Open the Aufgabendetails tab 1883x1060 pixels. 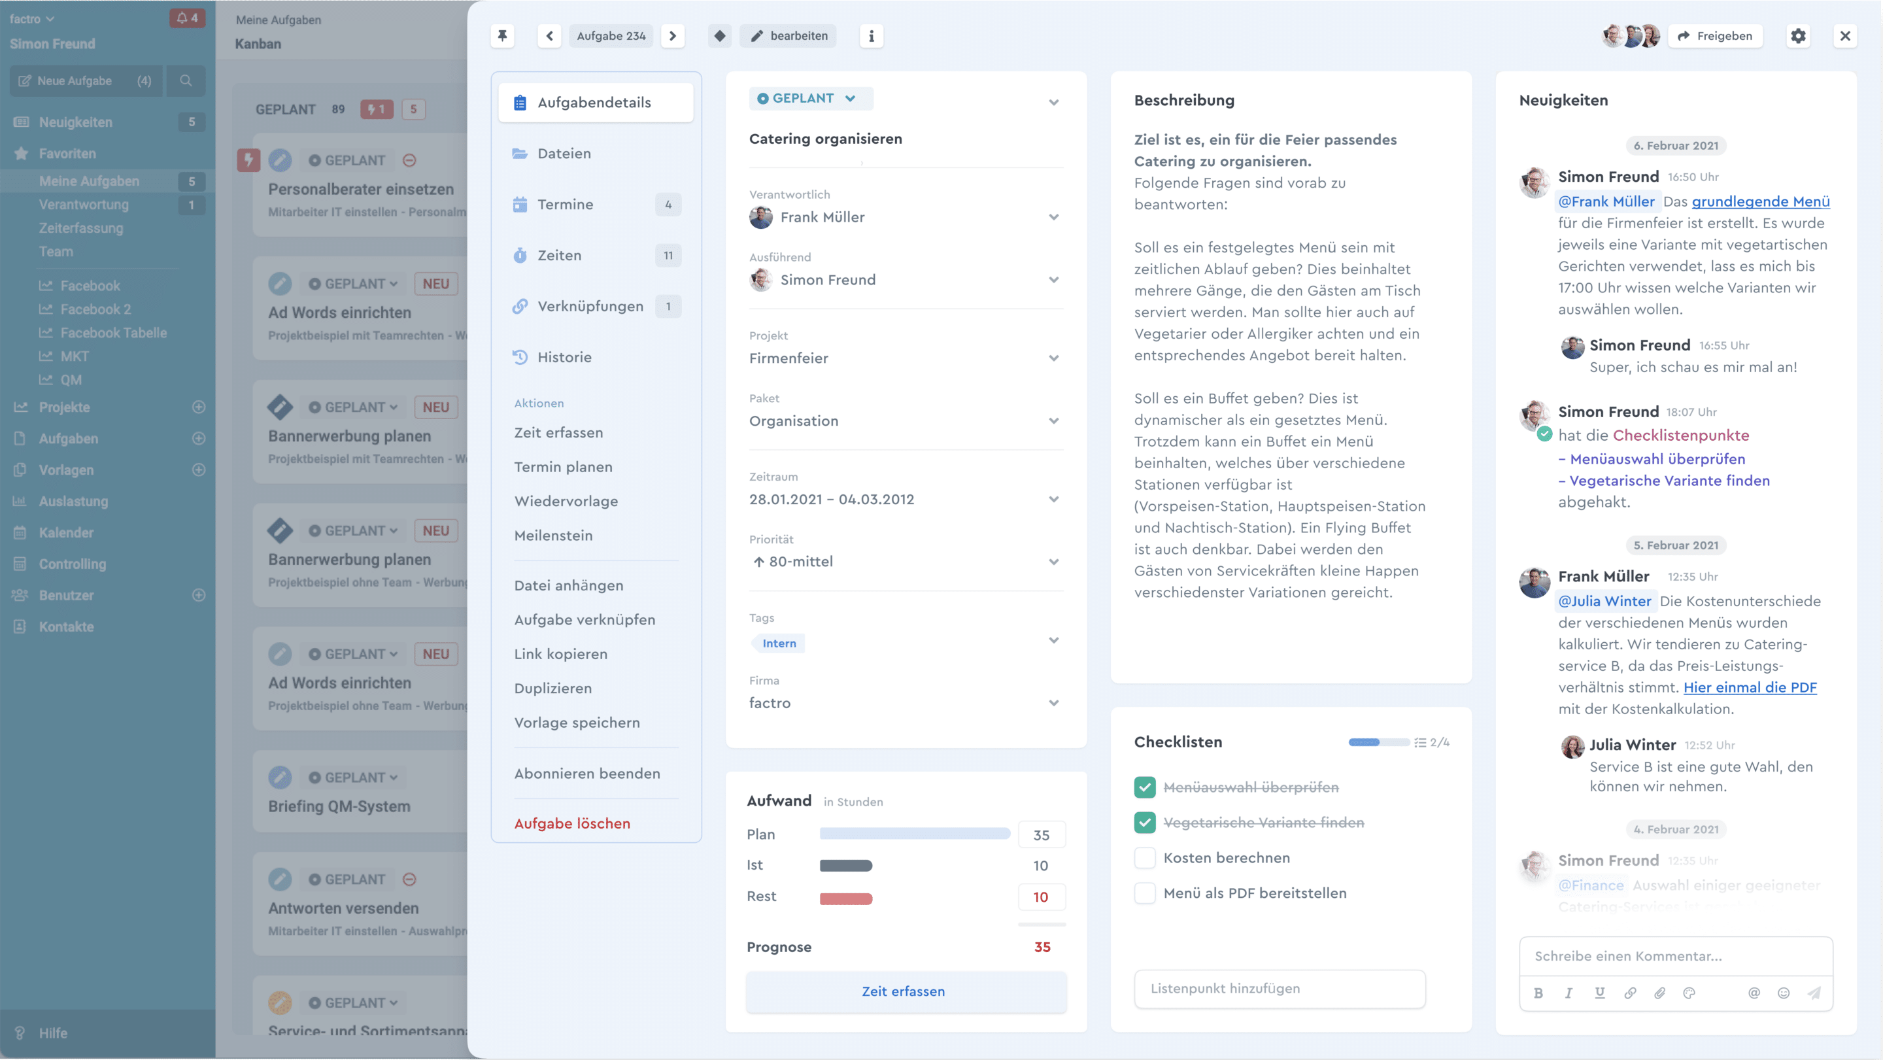click(596, 103)
